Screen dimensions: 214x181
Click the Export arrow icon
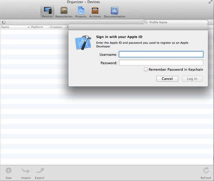coord(40,171)
